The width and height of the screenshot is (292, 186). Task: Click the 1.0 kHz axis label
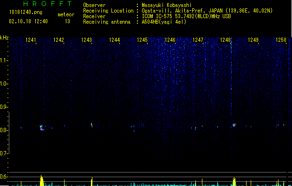[x=3, y=84]
